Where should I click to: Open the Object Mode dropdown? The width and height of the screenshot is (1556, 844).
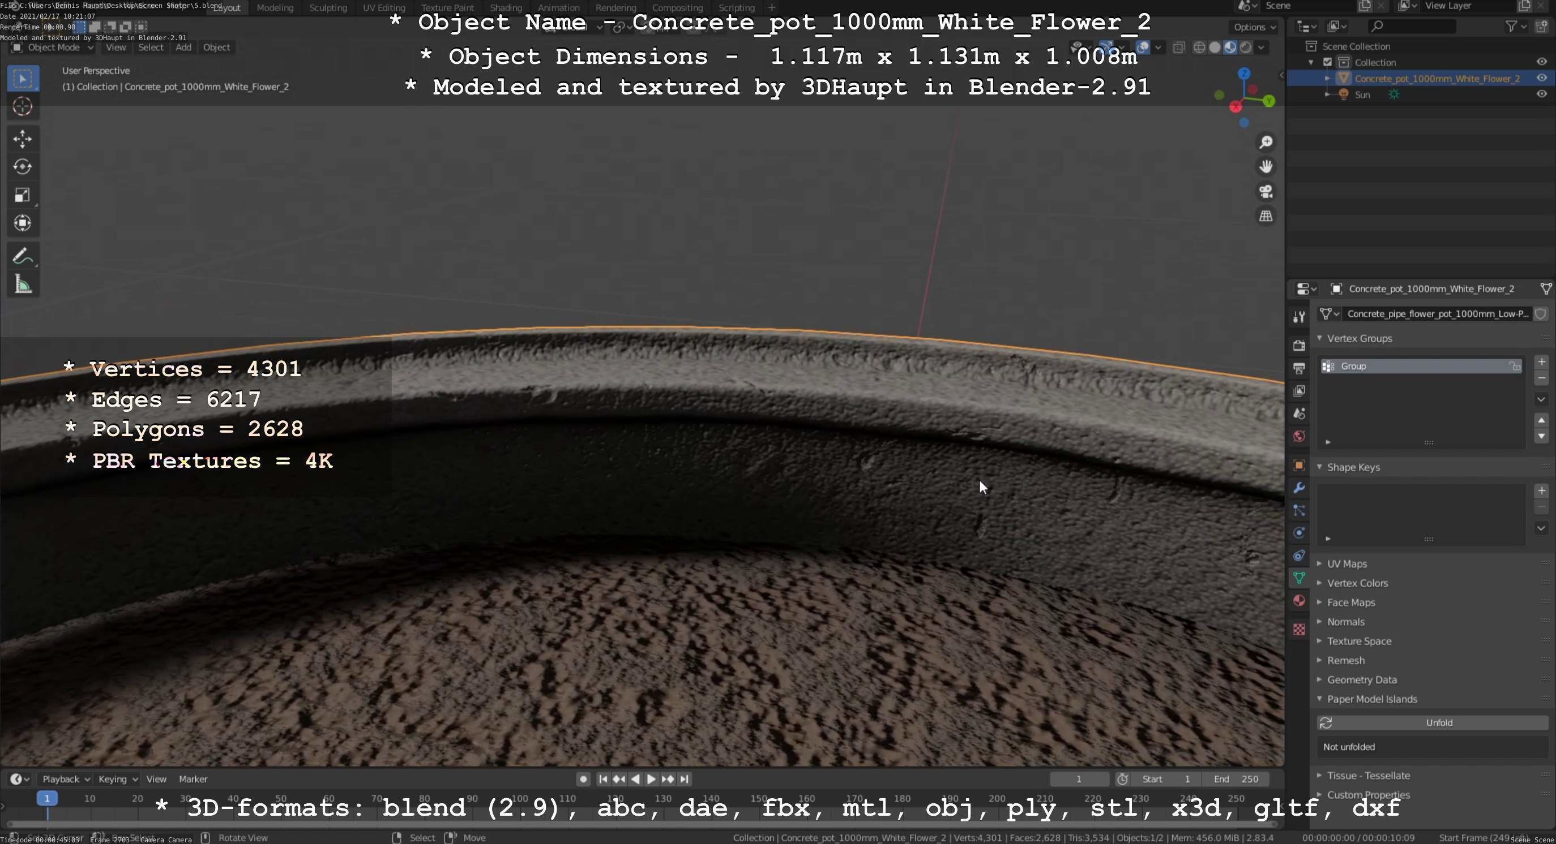click(x=53, y=48)
